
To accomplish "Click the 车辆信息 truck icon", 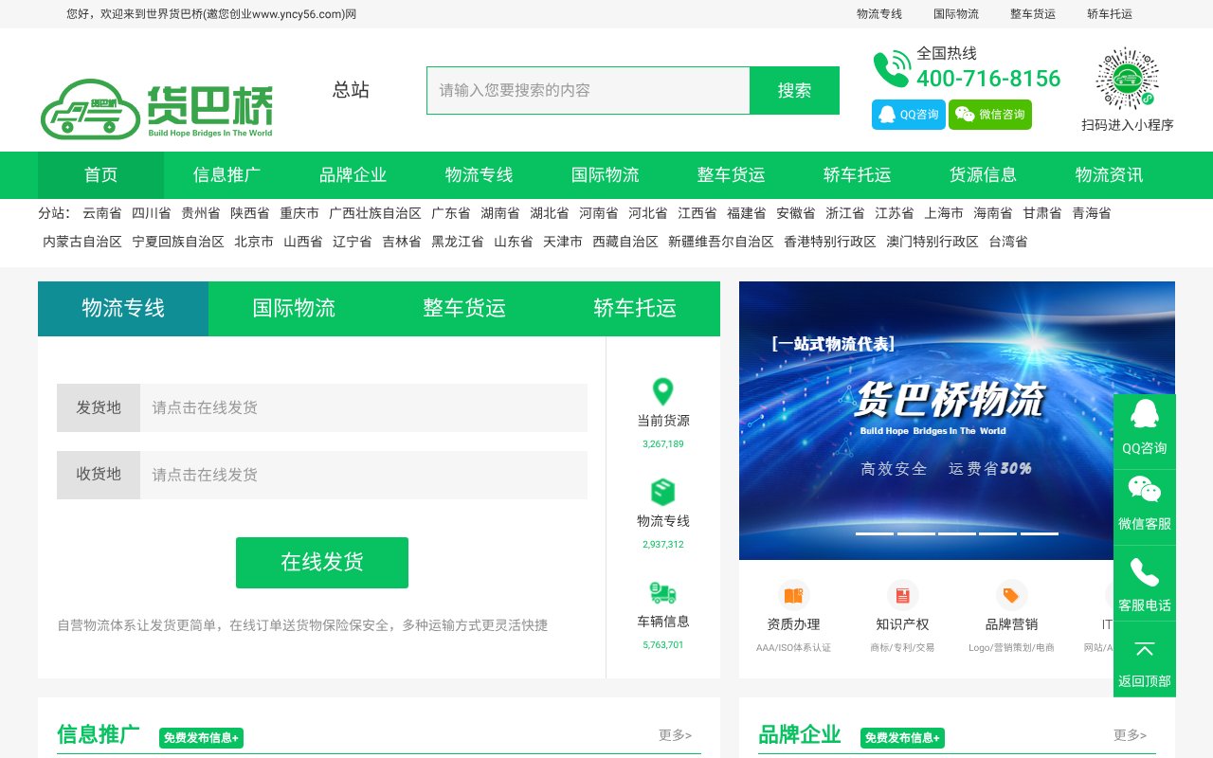I will (x=662, y=594).
